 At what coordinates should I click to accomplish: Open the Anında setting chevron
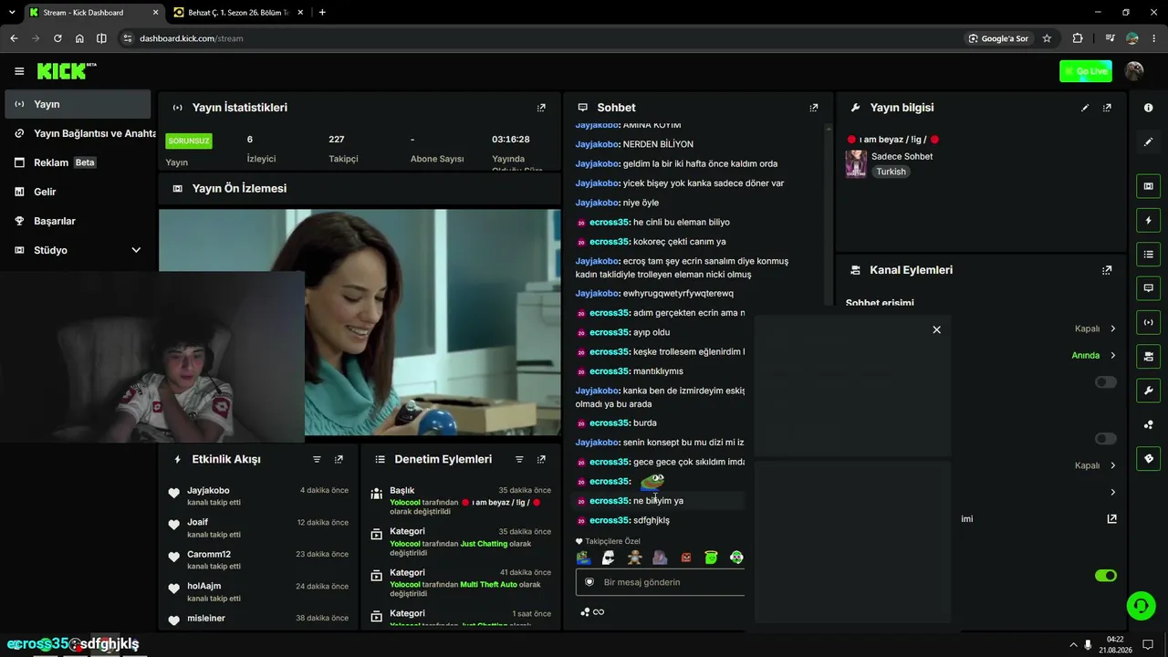1113,356
